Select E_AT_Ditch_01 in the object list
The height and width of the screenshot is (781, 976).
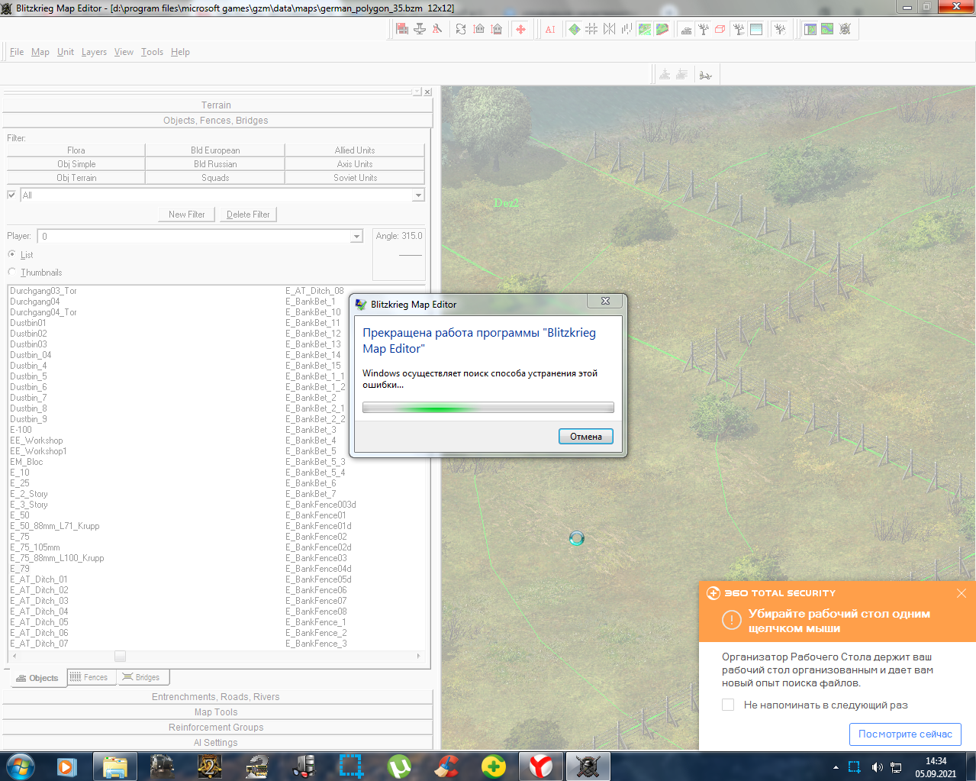(x=39, y=579)
